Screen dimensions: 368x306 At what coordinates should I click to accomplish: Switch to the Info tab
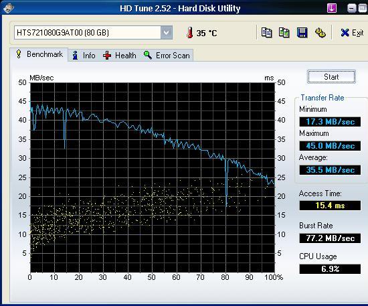click(84, 56)
